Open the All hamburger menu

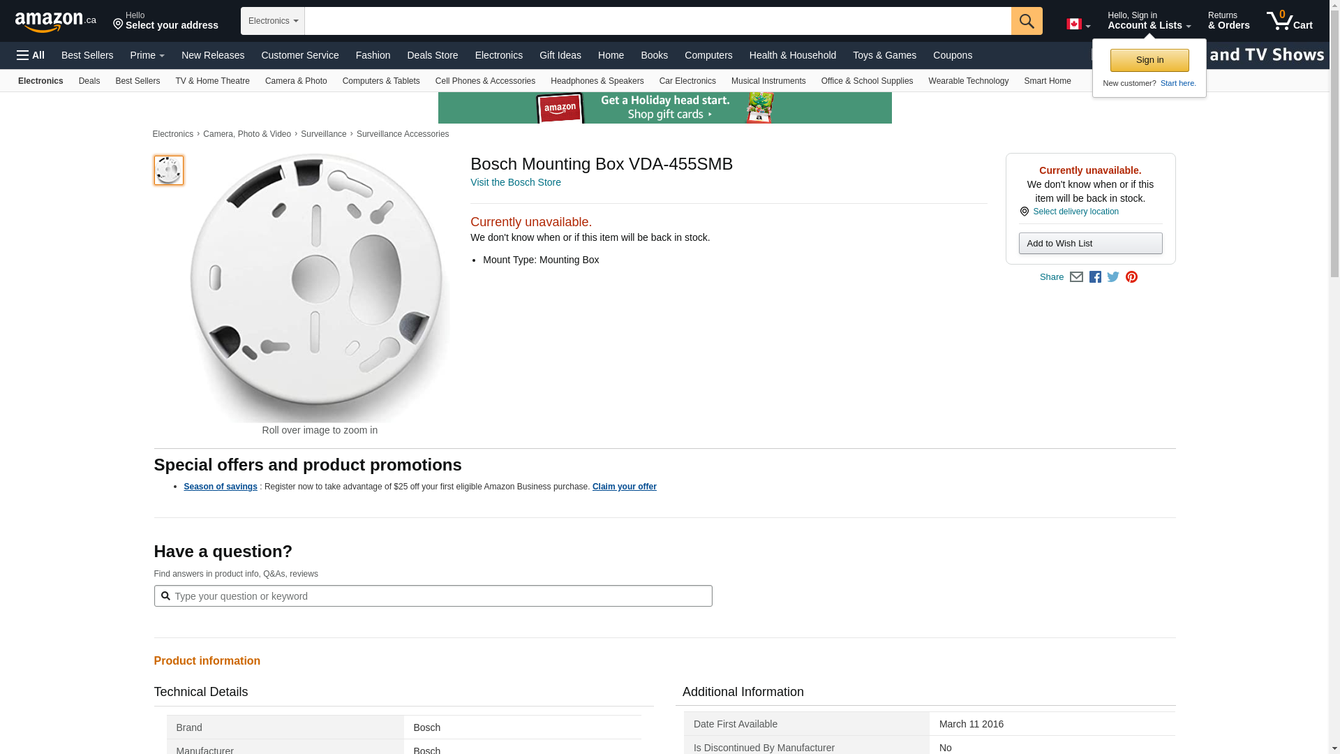[31, 55]
